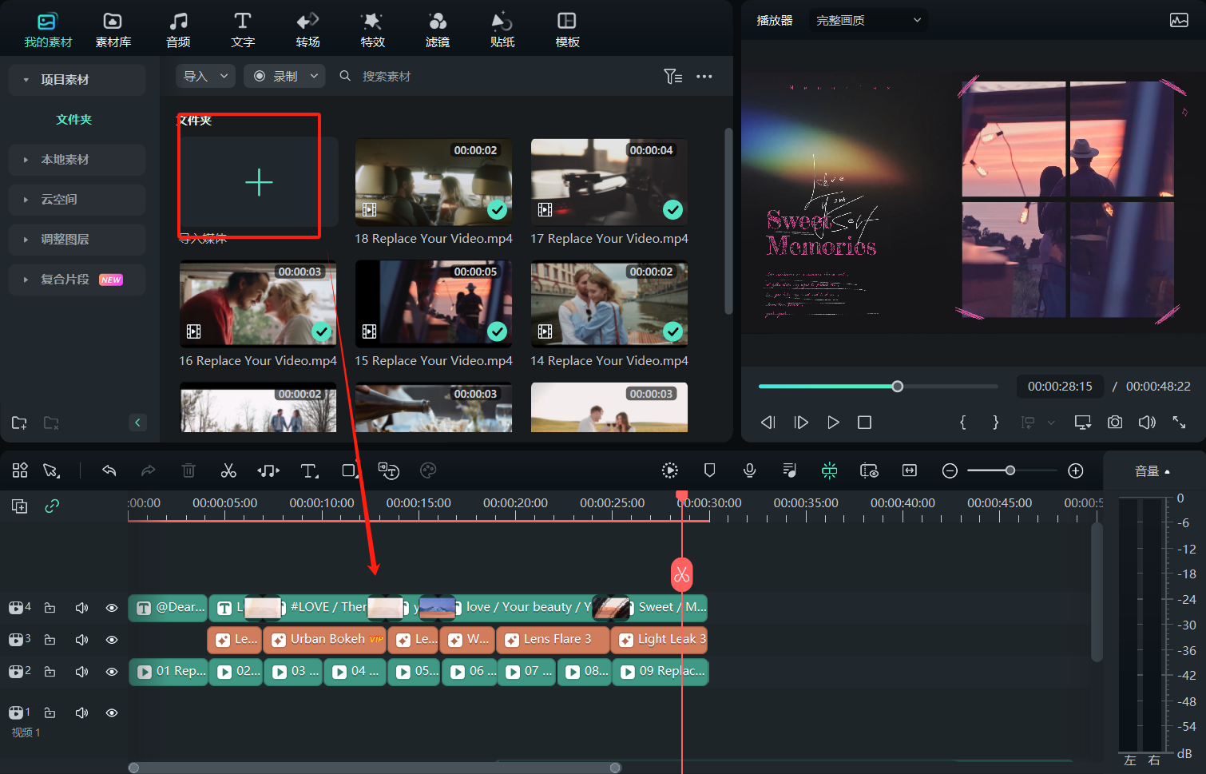The height and width of the screenshot is (774, 1206).
Task: Select the 18 Replace Your Video.mp4 thumbnail
Action: pos(434,182)
